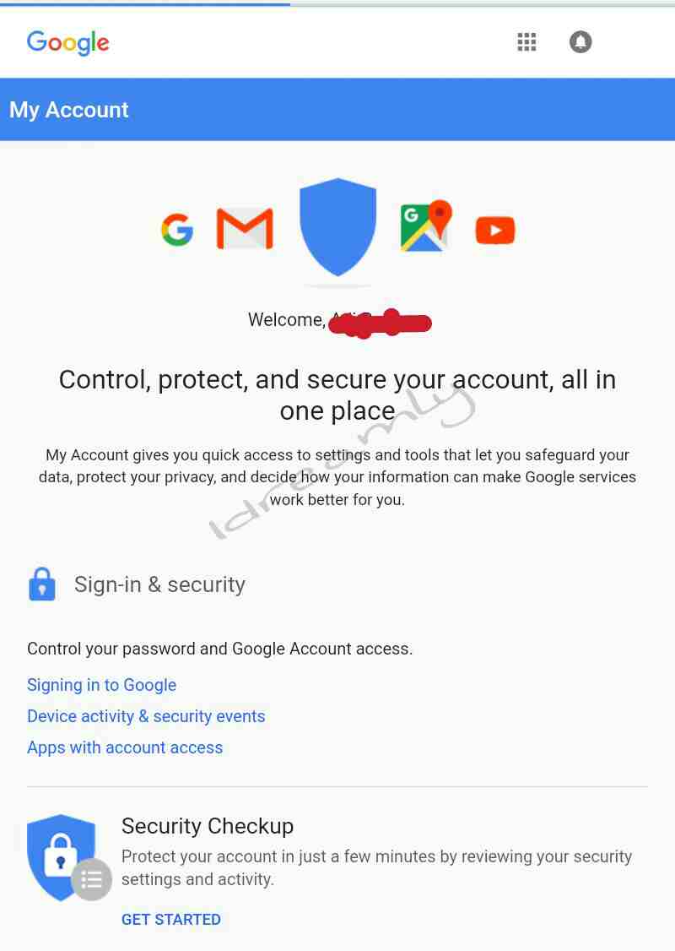Open Signing in to Google
Viewport: 675px width, 951px height.
[x=101, y=685]
